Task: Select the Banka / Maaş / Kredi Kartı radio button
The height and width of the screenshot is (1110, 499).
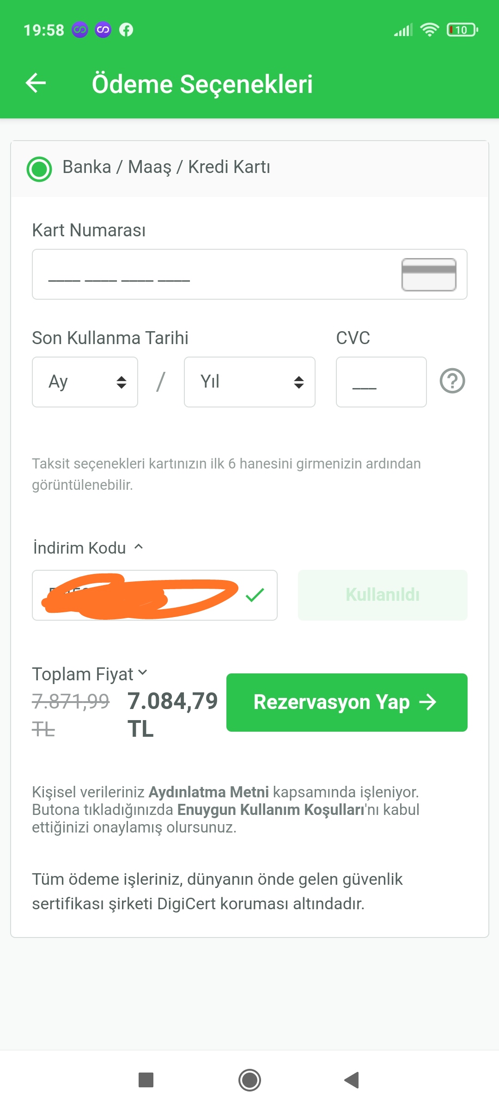Action: pos(39,169)
